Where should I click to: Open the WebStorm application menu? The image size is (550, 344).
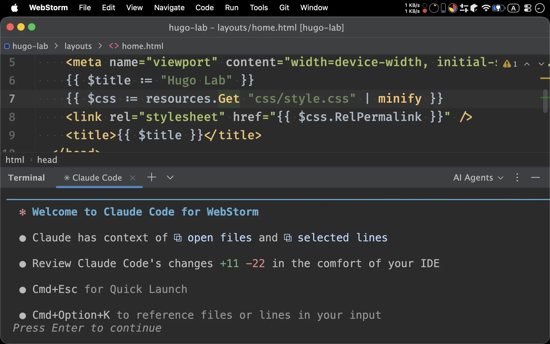pos(49,8)
